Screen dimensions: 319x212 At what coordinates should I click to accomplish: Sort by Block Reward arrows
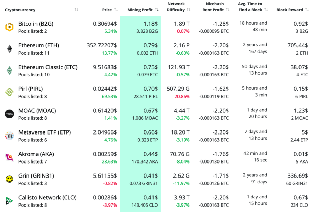[x=307, y=10]
